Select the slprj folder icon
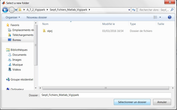177x110 pixels. click(44, 31)
